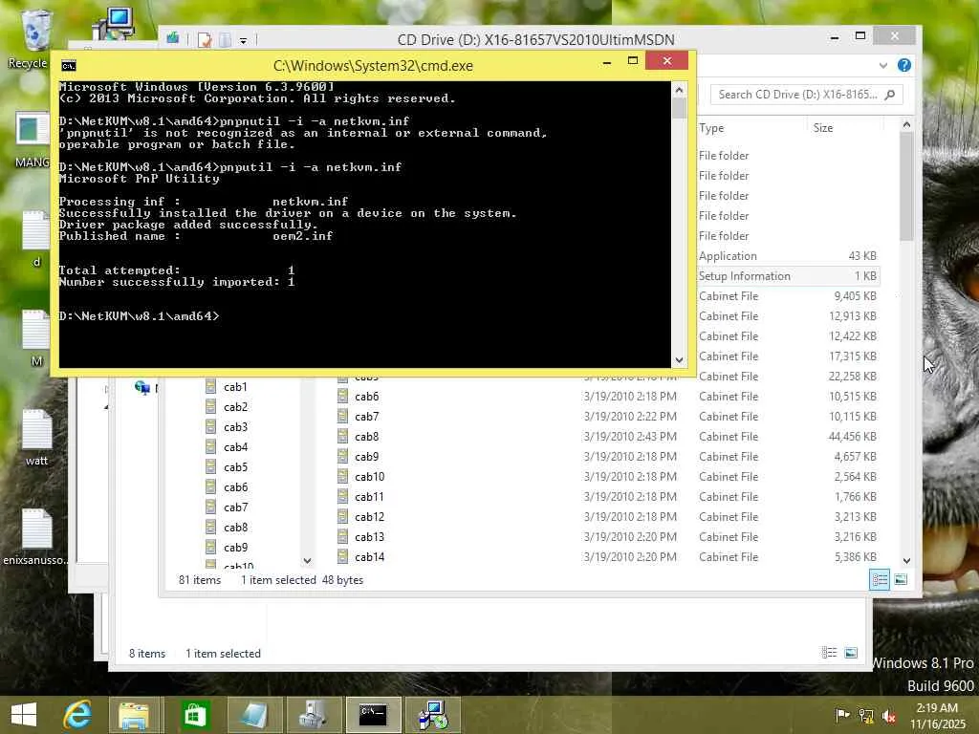Click the New folder quick access icon
This screenshot has height=734, width=979.
pyautogui.click(x=225, y=40)
